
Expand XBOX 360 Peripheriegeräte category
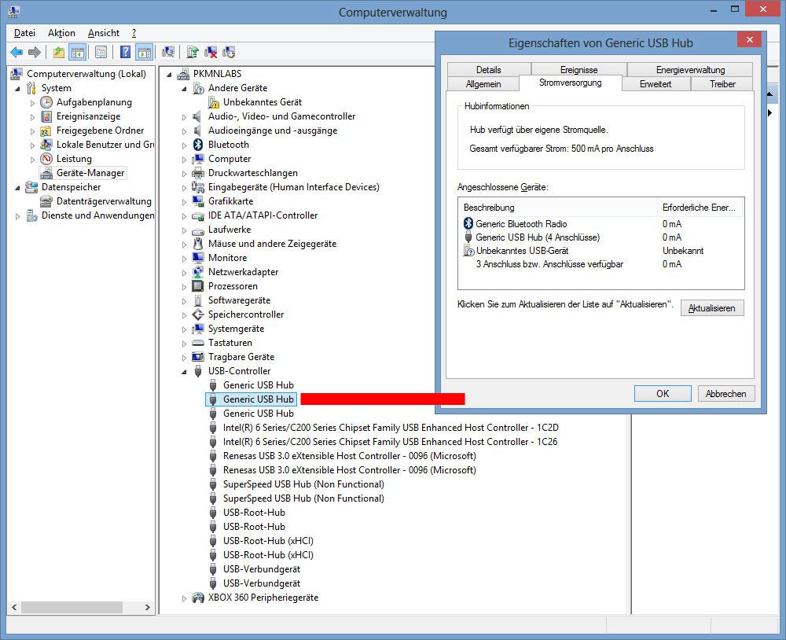[185, 598]
